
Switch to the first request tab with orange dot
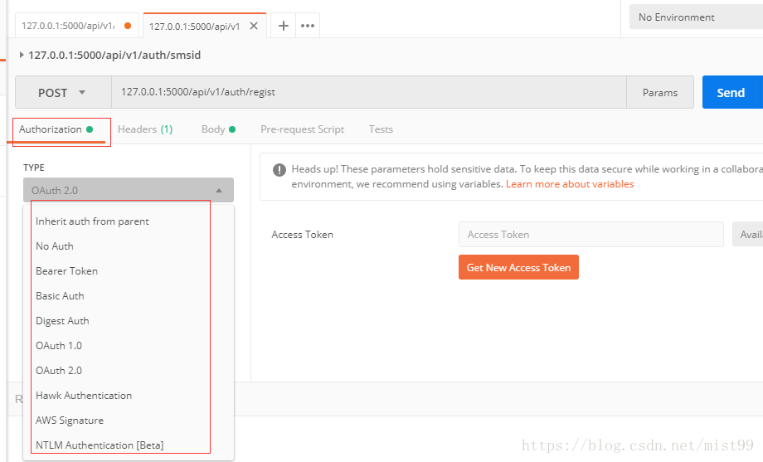pyautogui.click(x=77, y=26)
